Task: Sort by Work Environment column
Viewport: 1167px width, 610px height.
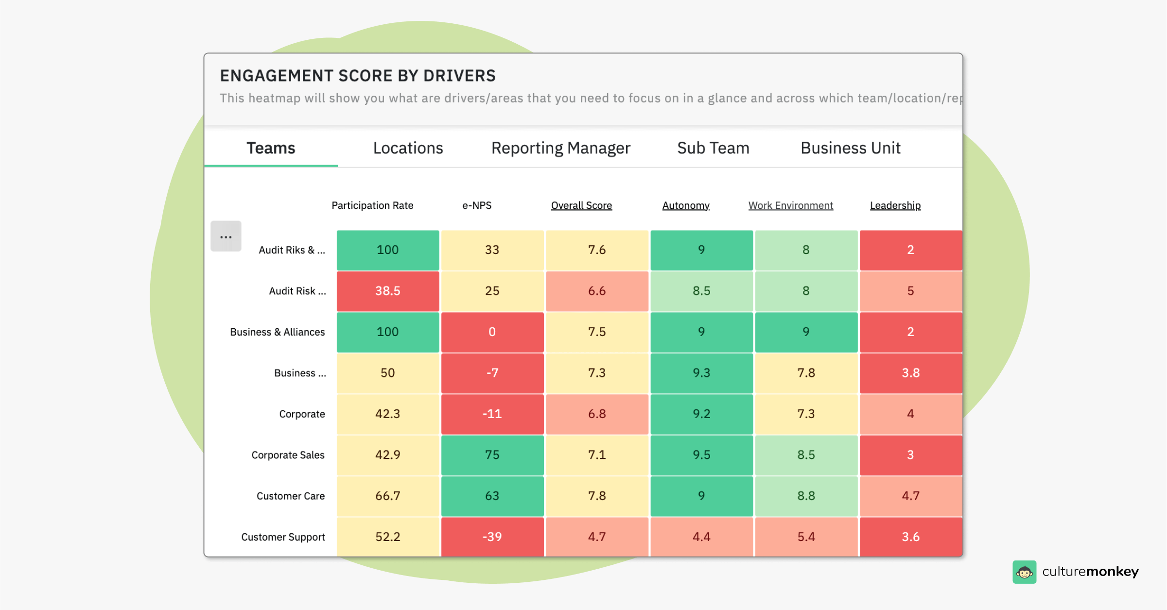Action: (790, 205)
